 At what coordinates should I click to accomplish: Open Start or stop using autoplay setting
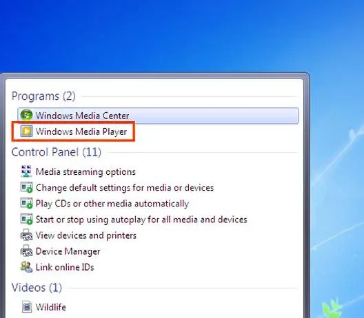[x=141, y=220]
